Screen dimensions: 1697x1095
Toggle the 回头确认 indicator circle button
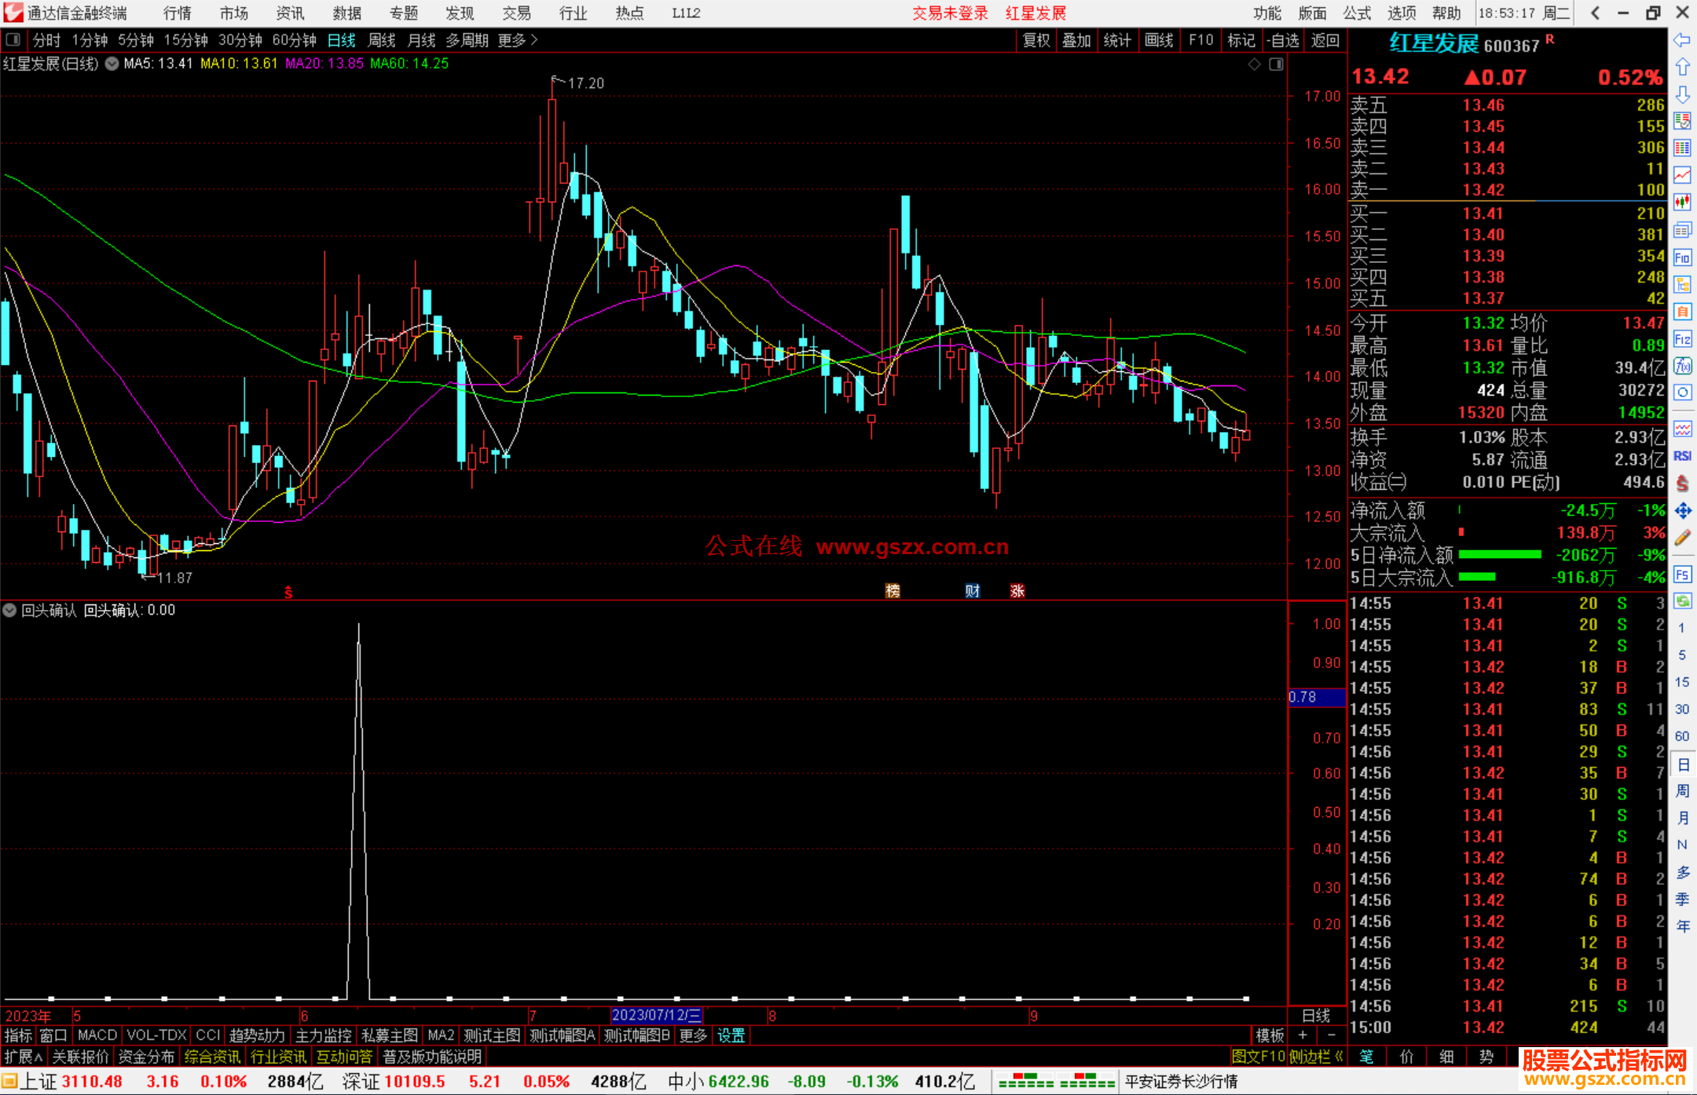coord(10,610)
